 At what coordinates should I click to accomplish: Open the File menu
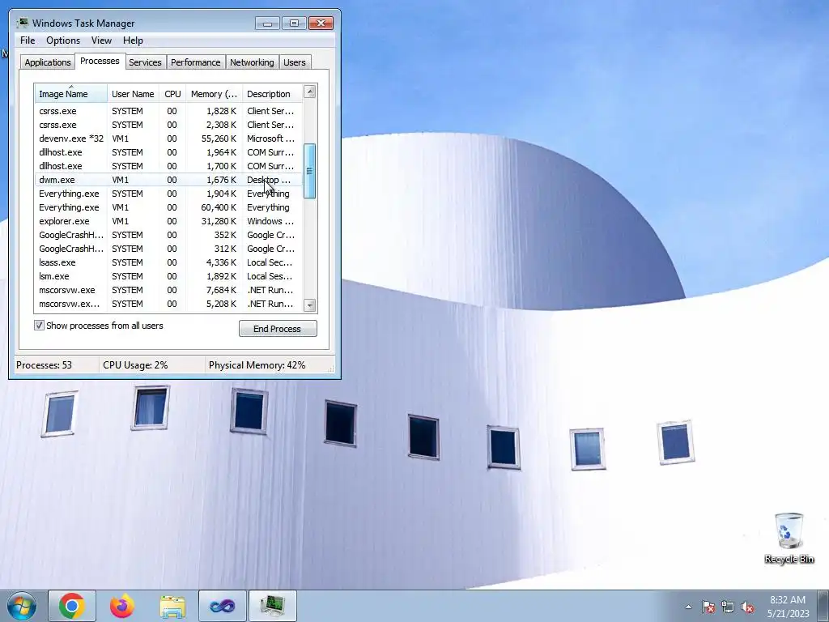28,40
